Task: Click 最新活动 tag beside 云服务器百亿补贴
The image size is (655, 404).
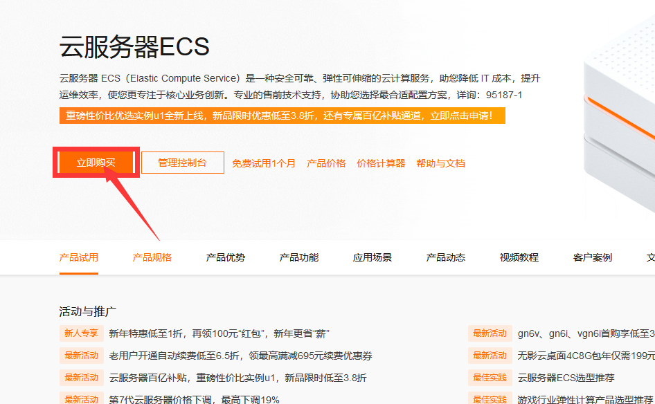Action: [x=81, y=378]
